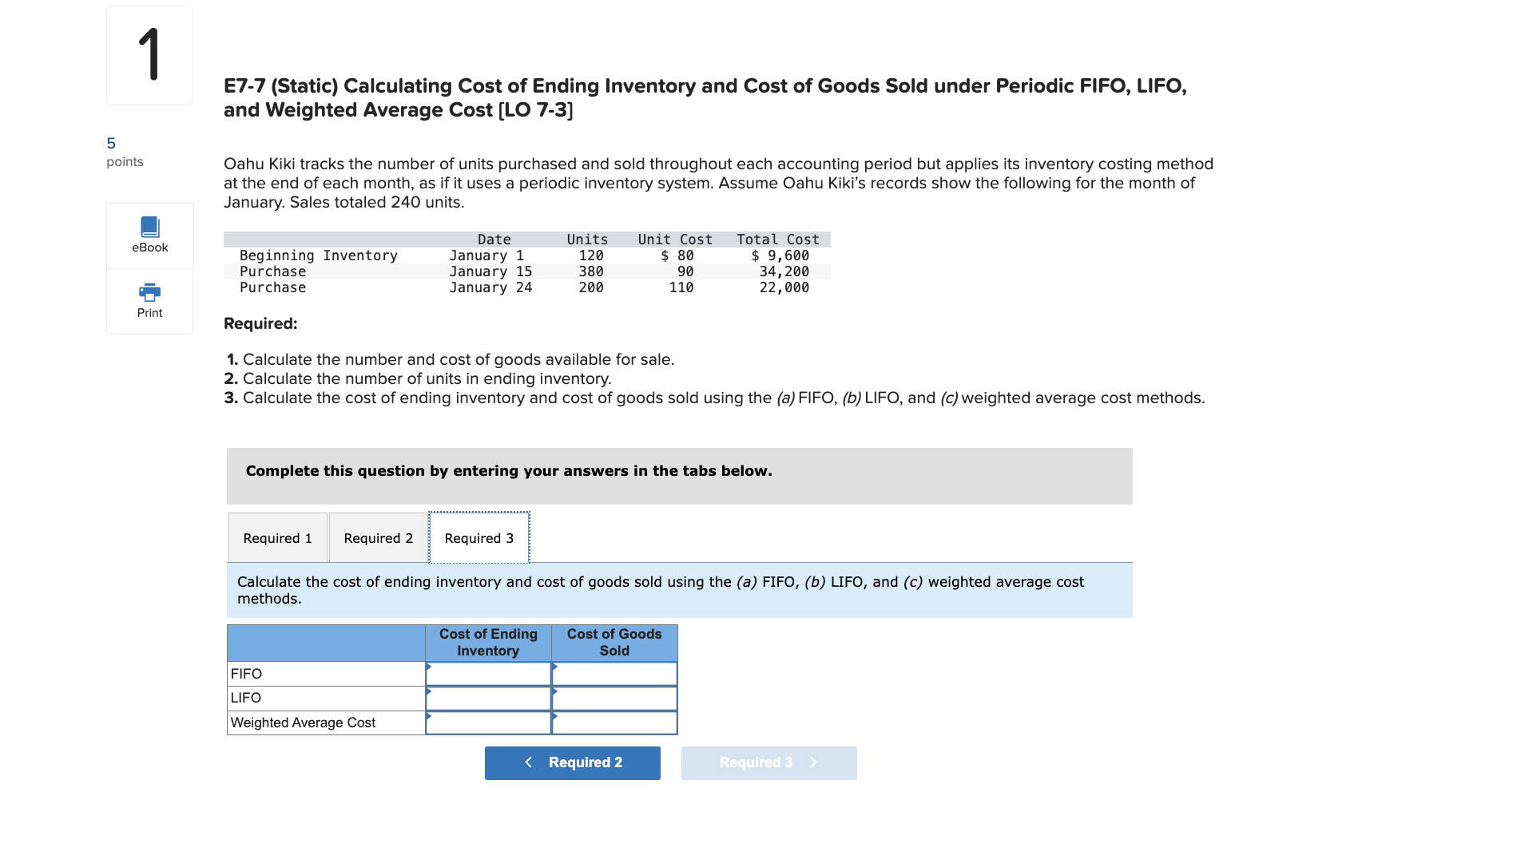Click the left chevron on Required 2 button
This screenshot has height=867, width=1521.
[529, 762]
